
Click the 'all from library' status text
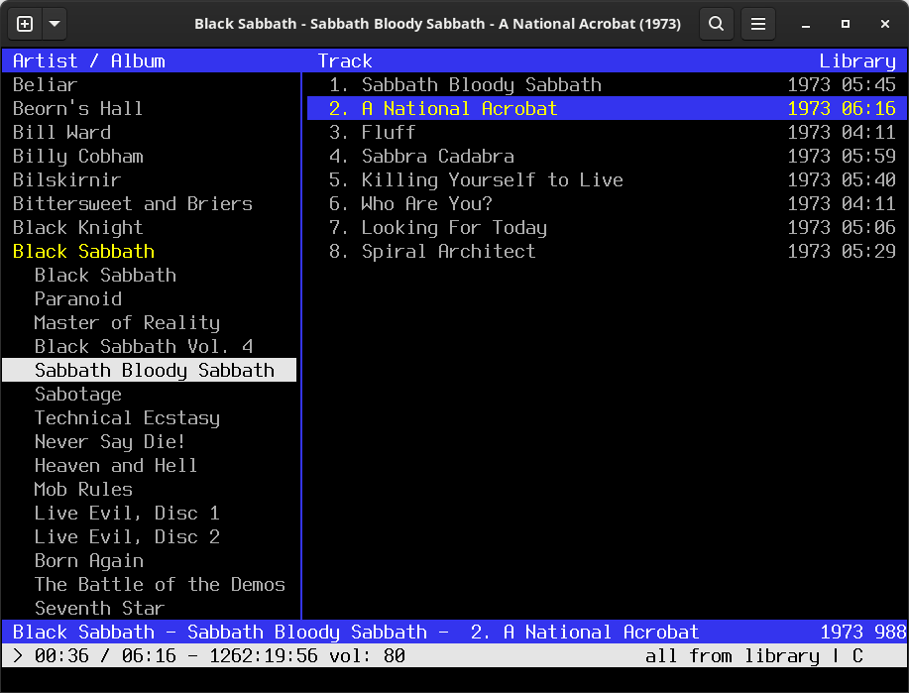pyautogui.click(x=733, y=656)
